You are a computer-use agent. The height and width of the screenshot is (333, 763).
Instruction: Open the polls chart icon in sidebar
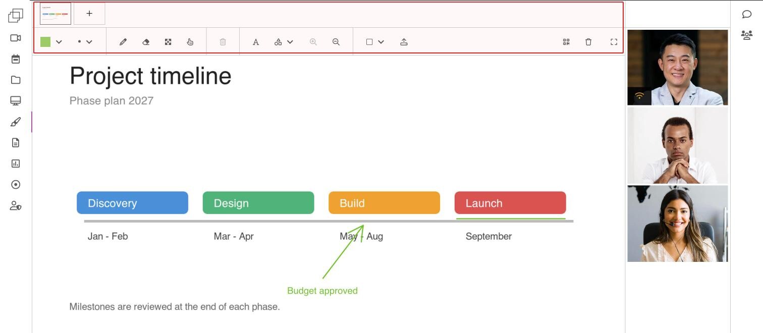coord(16,163)
